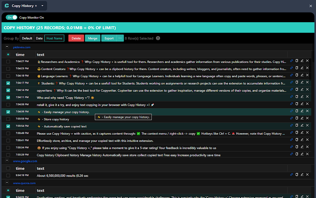Toggle select-all checkbox for www.google.com group
The image size is (316, 198).
[x=8, y=168]
